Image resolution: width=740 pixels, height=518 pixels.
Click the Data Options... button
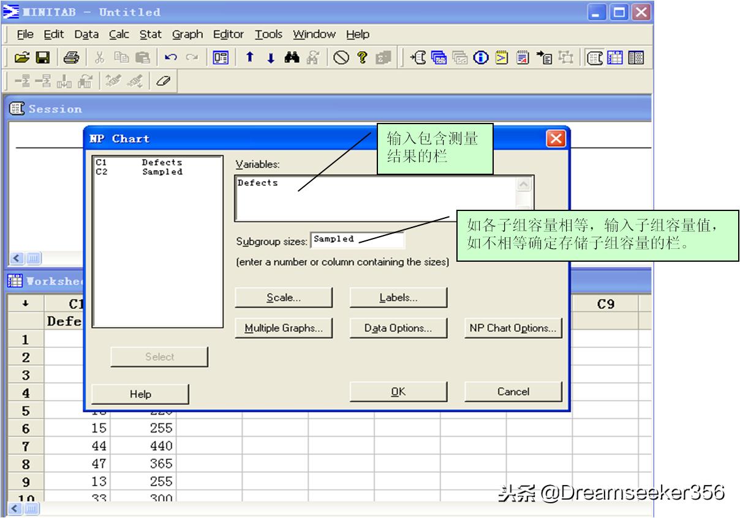pos(398,328)
